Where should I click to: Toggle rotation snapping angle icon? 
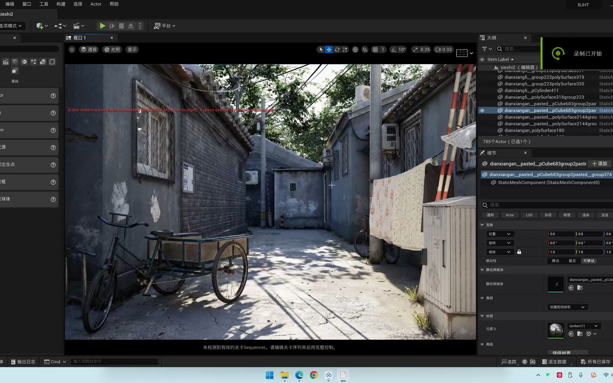click(x=393, y=49)
